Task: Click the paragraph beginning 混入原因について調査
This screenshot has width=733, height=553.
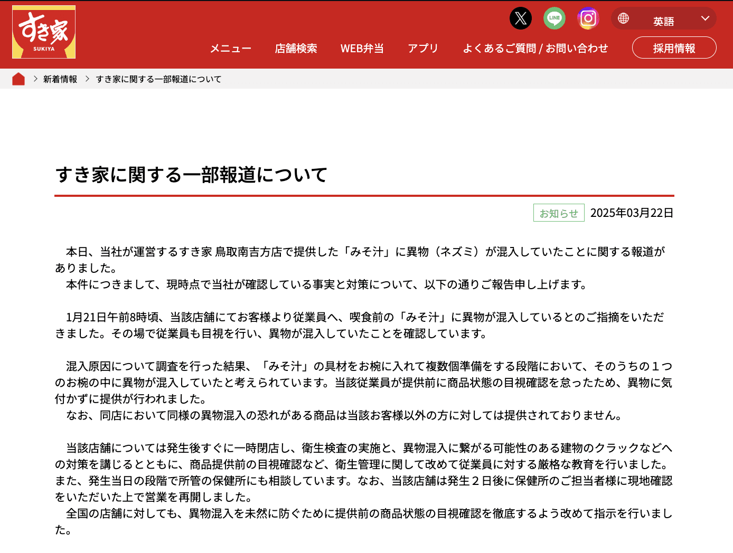Action: pyautogui.click(x=363, y=383)
